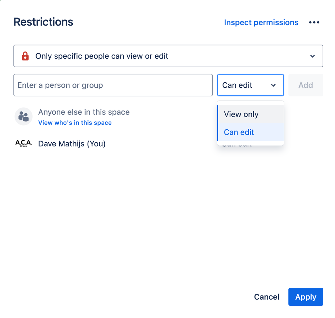Screen dimensions: 335x318
Task: Click the Enter a person or group field
Action: (113, 85)
